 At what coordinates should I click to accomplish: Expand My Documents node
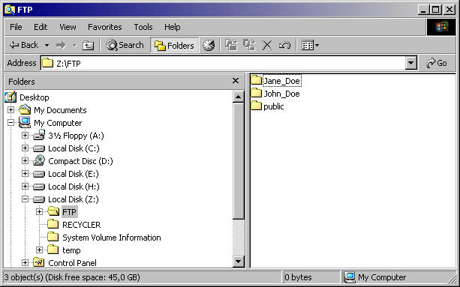[11, 110]
